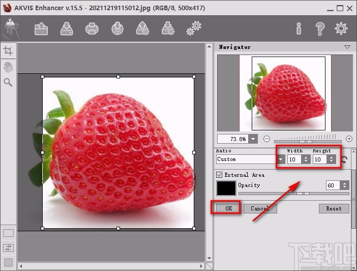The image size is (357, 271).
Task: Toggle the External Area checkbox
Action: point(219,175)
